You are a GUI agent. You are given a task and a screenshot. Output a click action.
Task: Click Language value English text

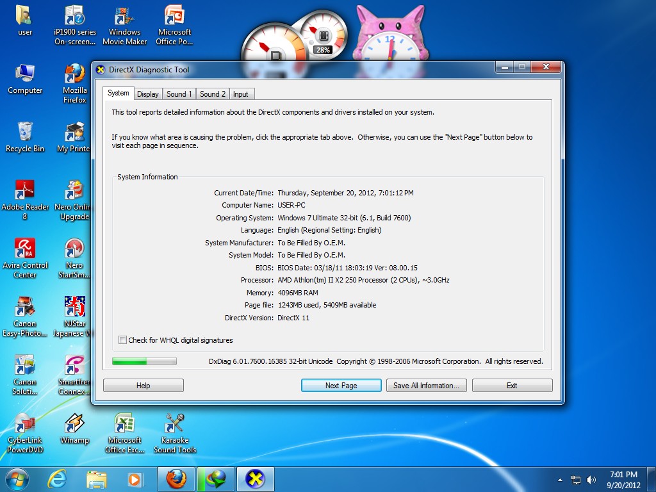pyautogui.click(x=329, y=230)
